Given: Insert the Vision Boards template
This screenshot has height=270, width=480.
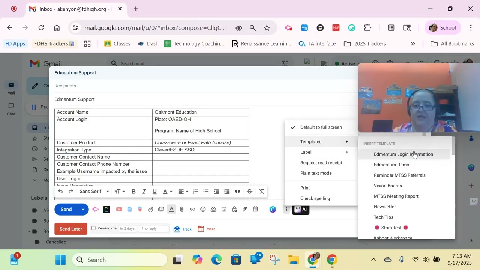Looking at the screenshot, I should (404, 186).
